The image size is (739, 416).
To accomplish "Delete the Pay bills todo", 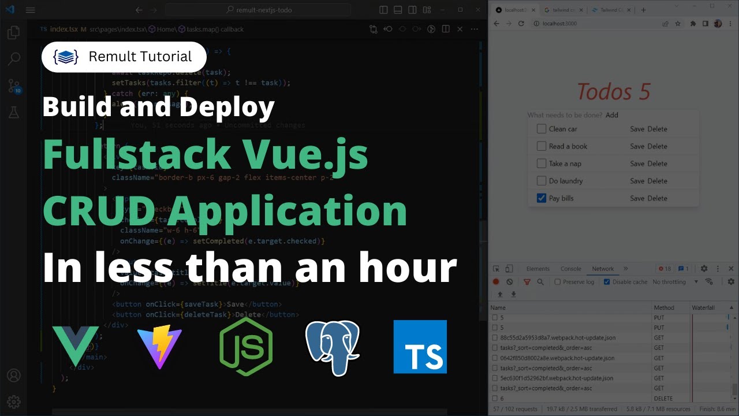I will coord(657,198).
